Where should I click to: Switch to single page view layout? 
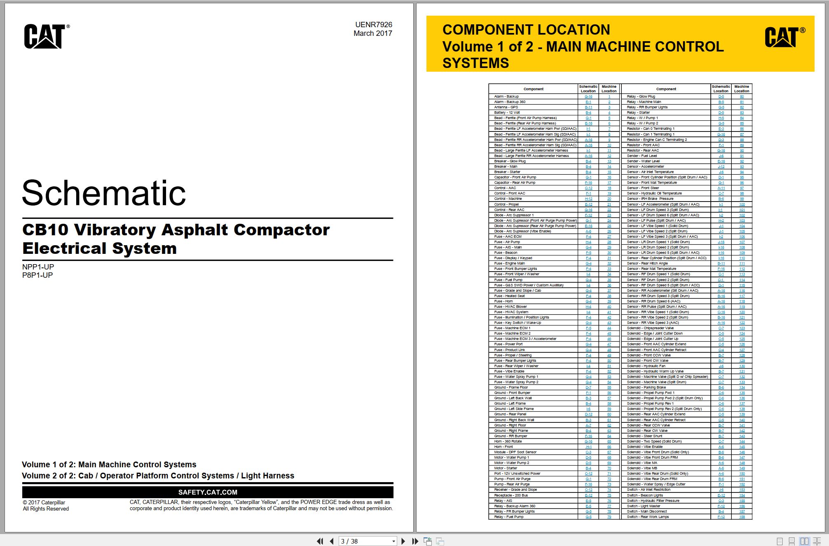780,541
